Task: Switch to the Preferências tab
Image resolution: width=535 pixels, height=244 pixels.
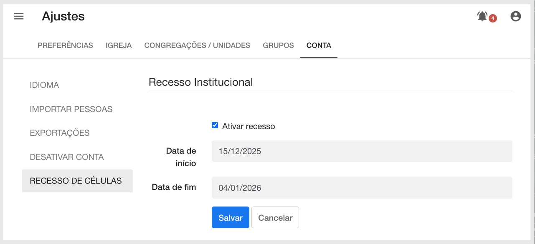Action: 65,45
